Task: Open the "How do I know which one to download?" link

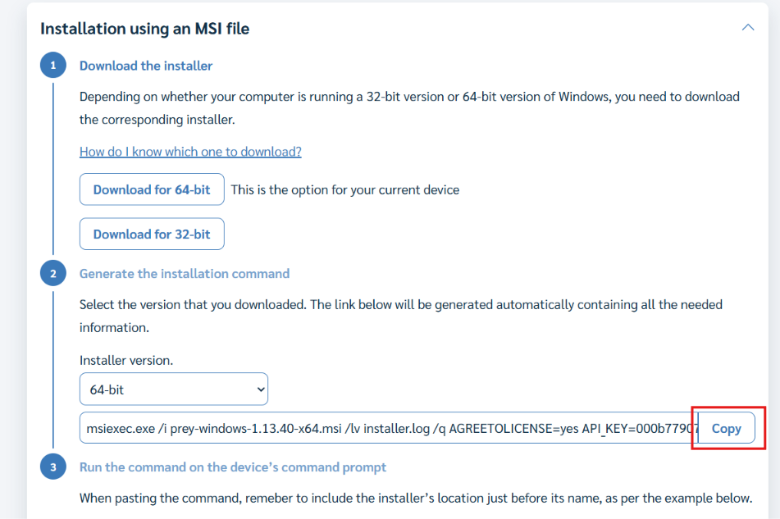Action: [x=190, y=152]
